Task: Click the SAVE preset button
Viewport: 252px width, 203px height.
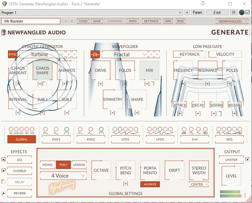Action: tap(97, 21)
